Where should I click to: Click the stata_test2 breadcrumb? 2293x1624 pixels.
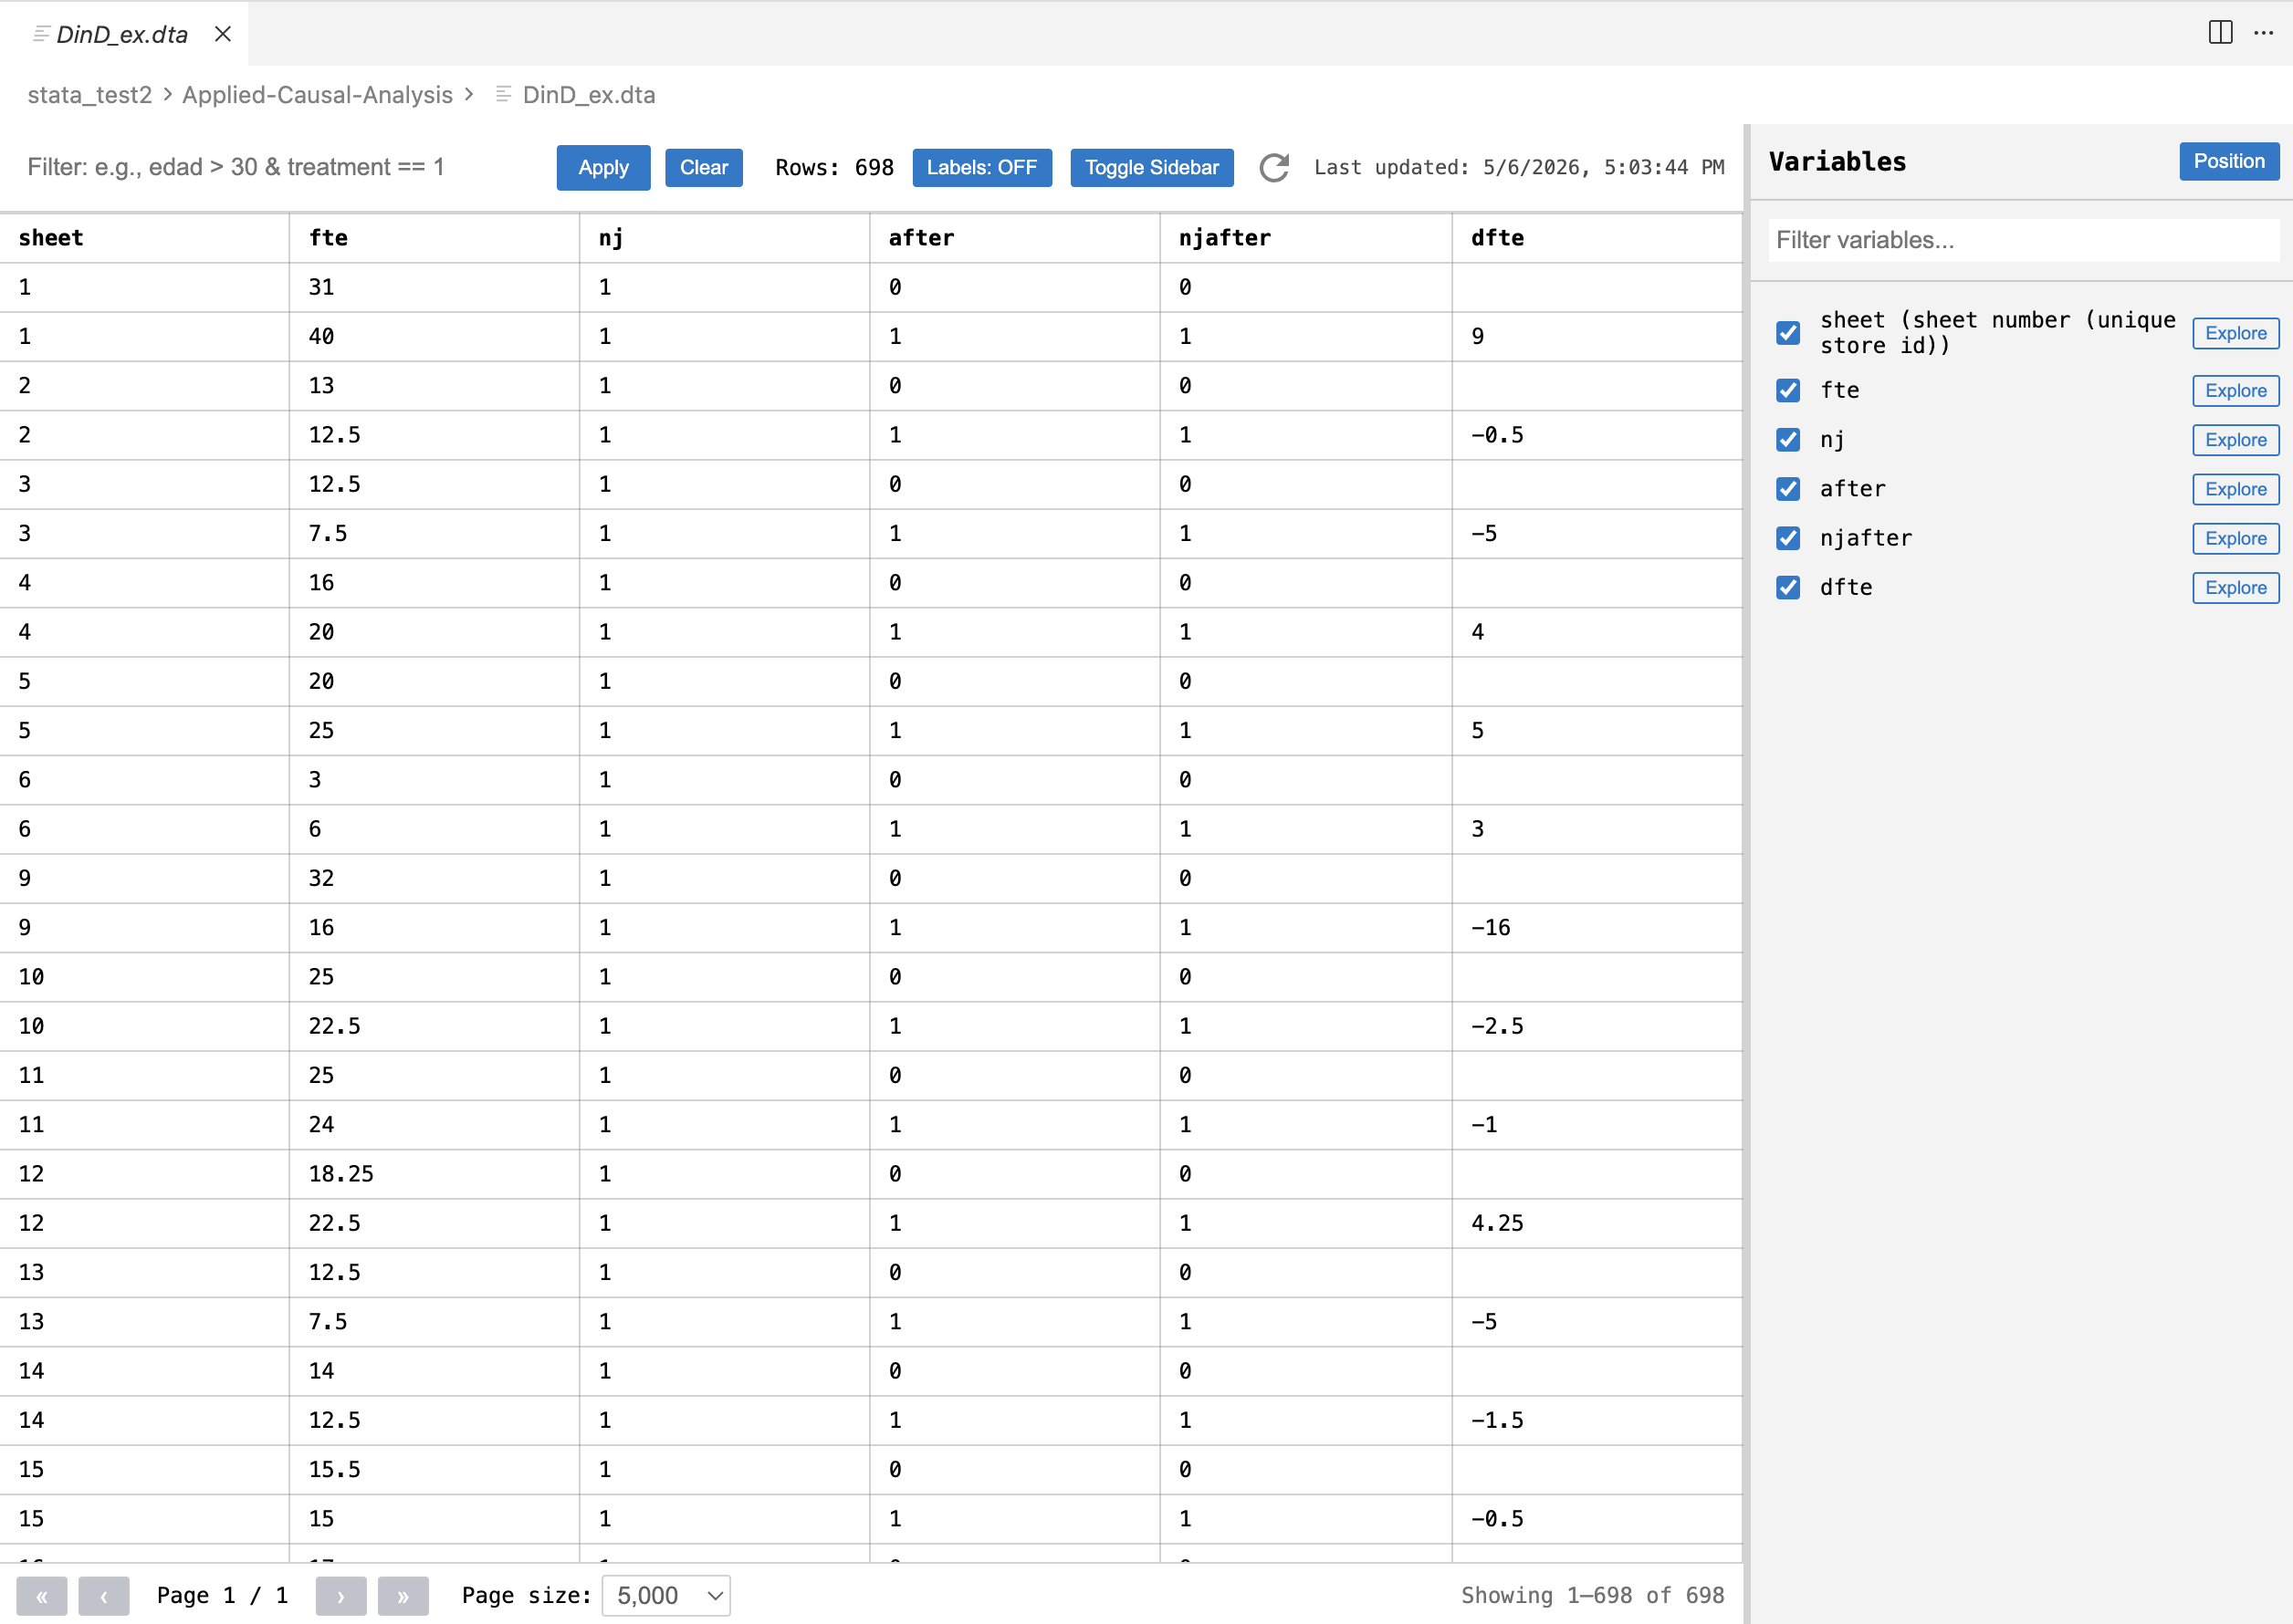(90, 95)
